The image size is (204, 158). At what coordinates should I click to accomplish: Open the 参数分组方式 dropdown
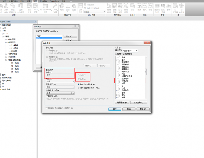click(73, 93)
